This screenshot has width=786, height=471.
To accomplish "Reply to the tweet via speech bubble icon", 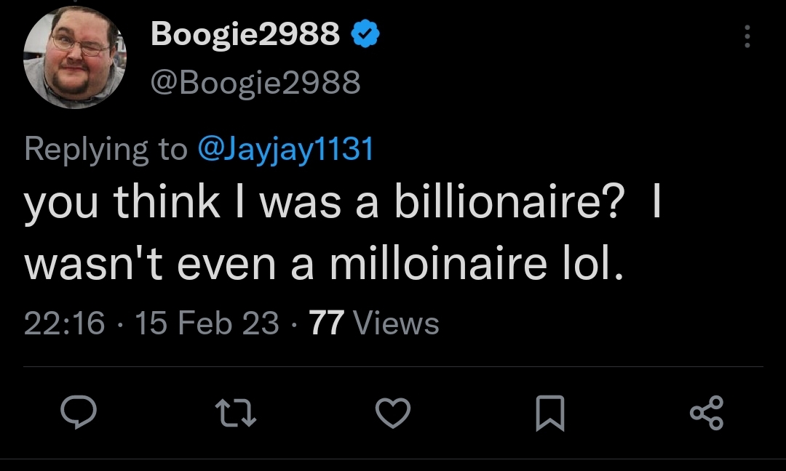I will (77, 414).
